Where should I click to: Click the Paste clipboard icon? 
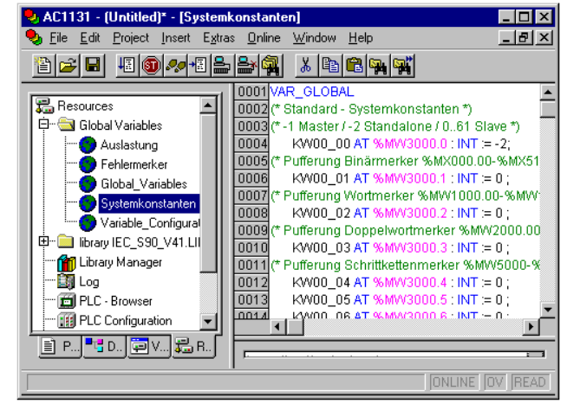click(355, 66)
